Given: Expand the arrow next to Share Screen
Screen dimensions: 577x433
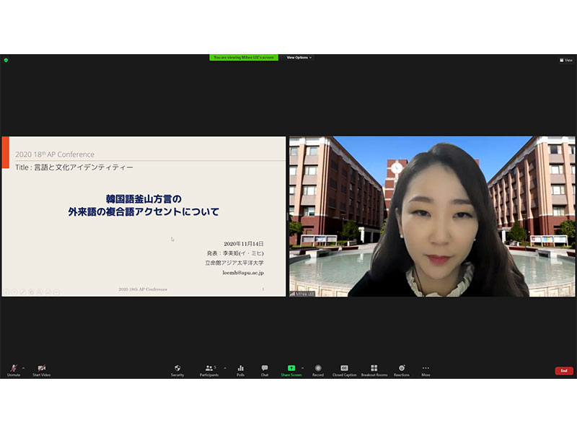Looking at the screenshot, I should (302, 367).
